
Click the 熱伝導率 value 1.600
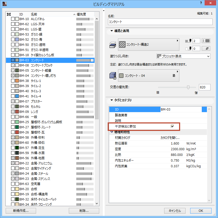click(x=175, y=143)
